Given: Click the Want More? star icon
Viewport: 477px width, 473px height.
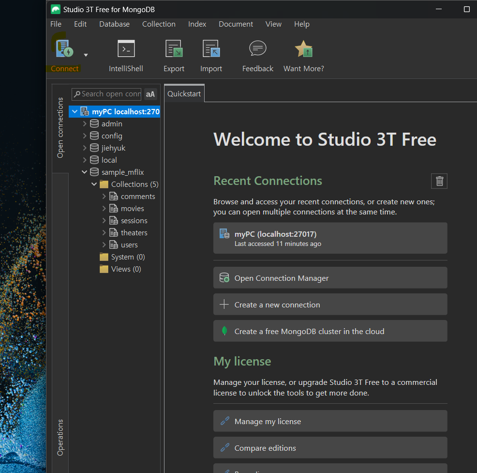Looking at the screenshot, I should click(303, 50).
